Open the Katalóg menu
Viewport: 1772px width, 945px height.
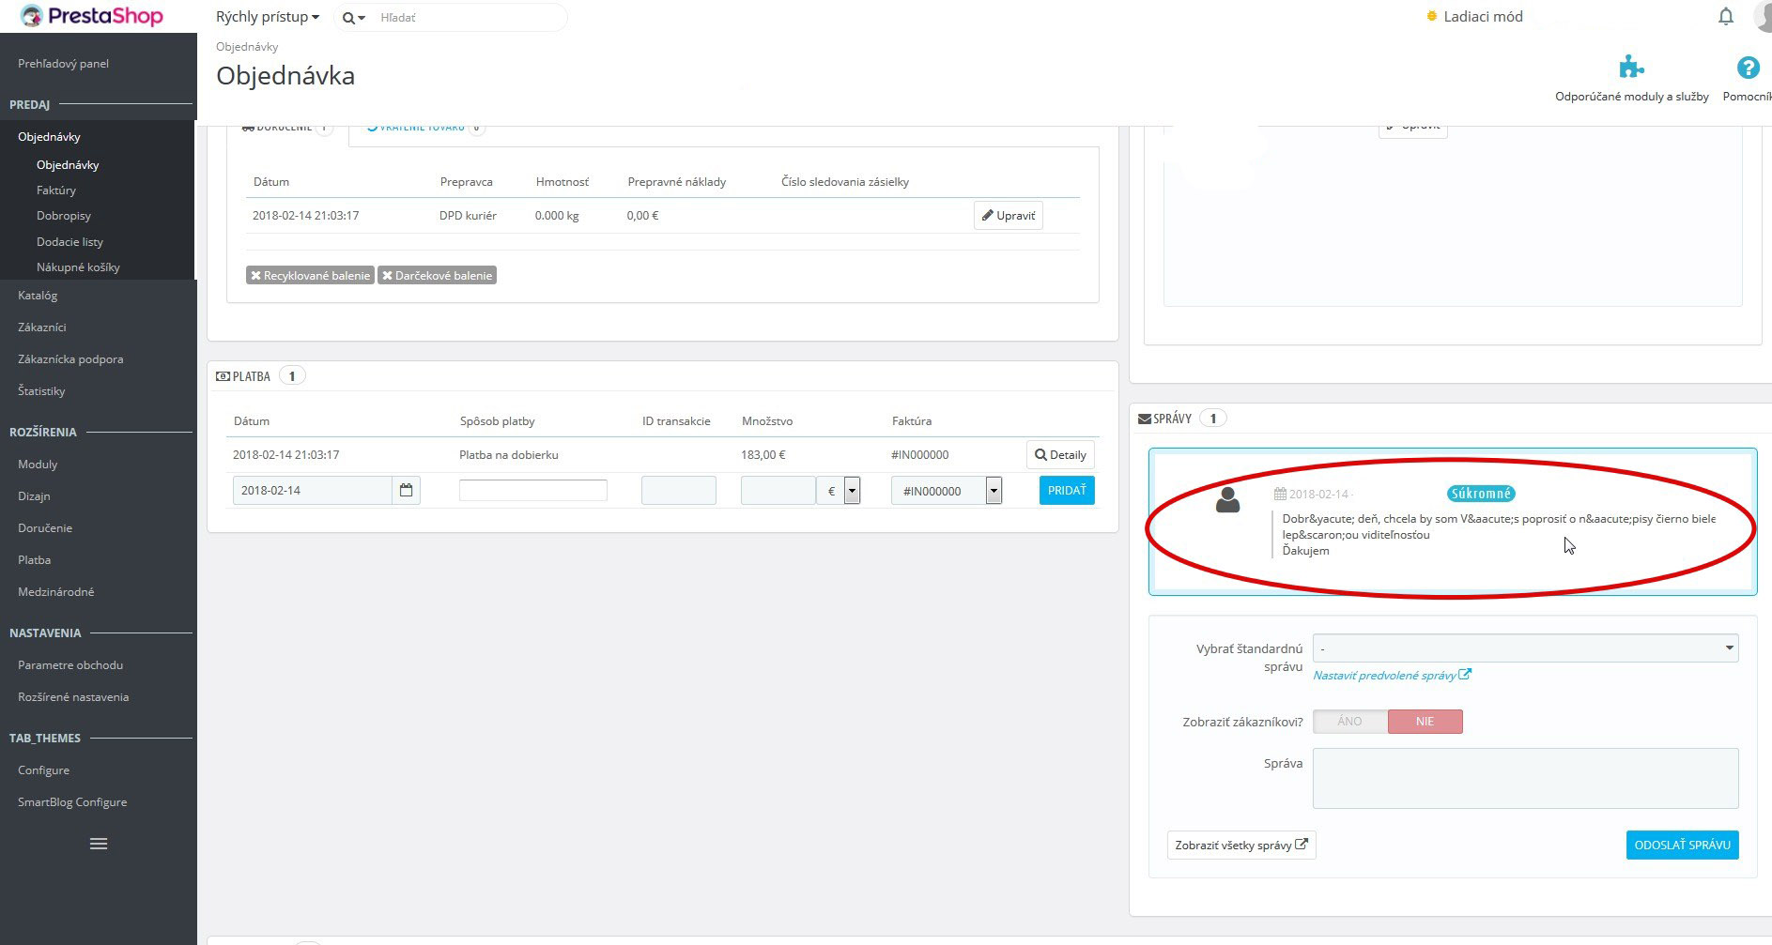(38, 296)
